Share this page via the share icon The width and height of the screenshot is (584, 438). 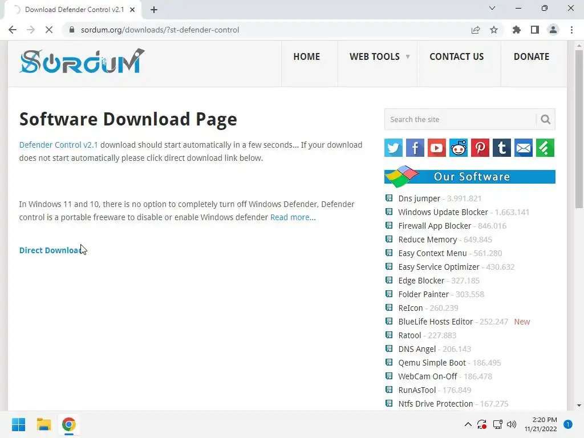point(476,30)
